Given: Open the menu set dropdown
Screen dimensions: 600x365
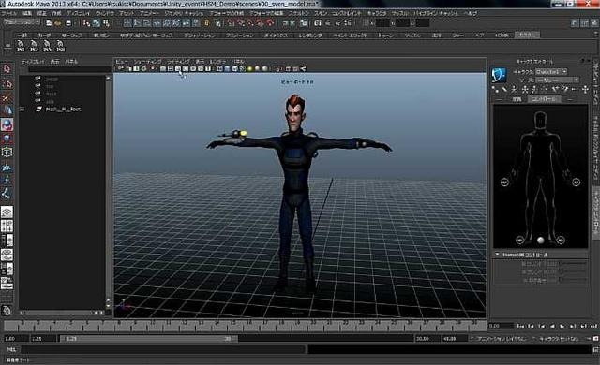Looking at the screenshot, I should (22, 22).
